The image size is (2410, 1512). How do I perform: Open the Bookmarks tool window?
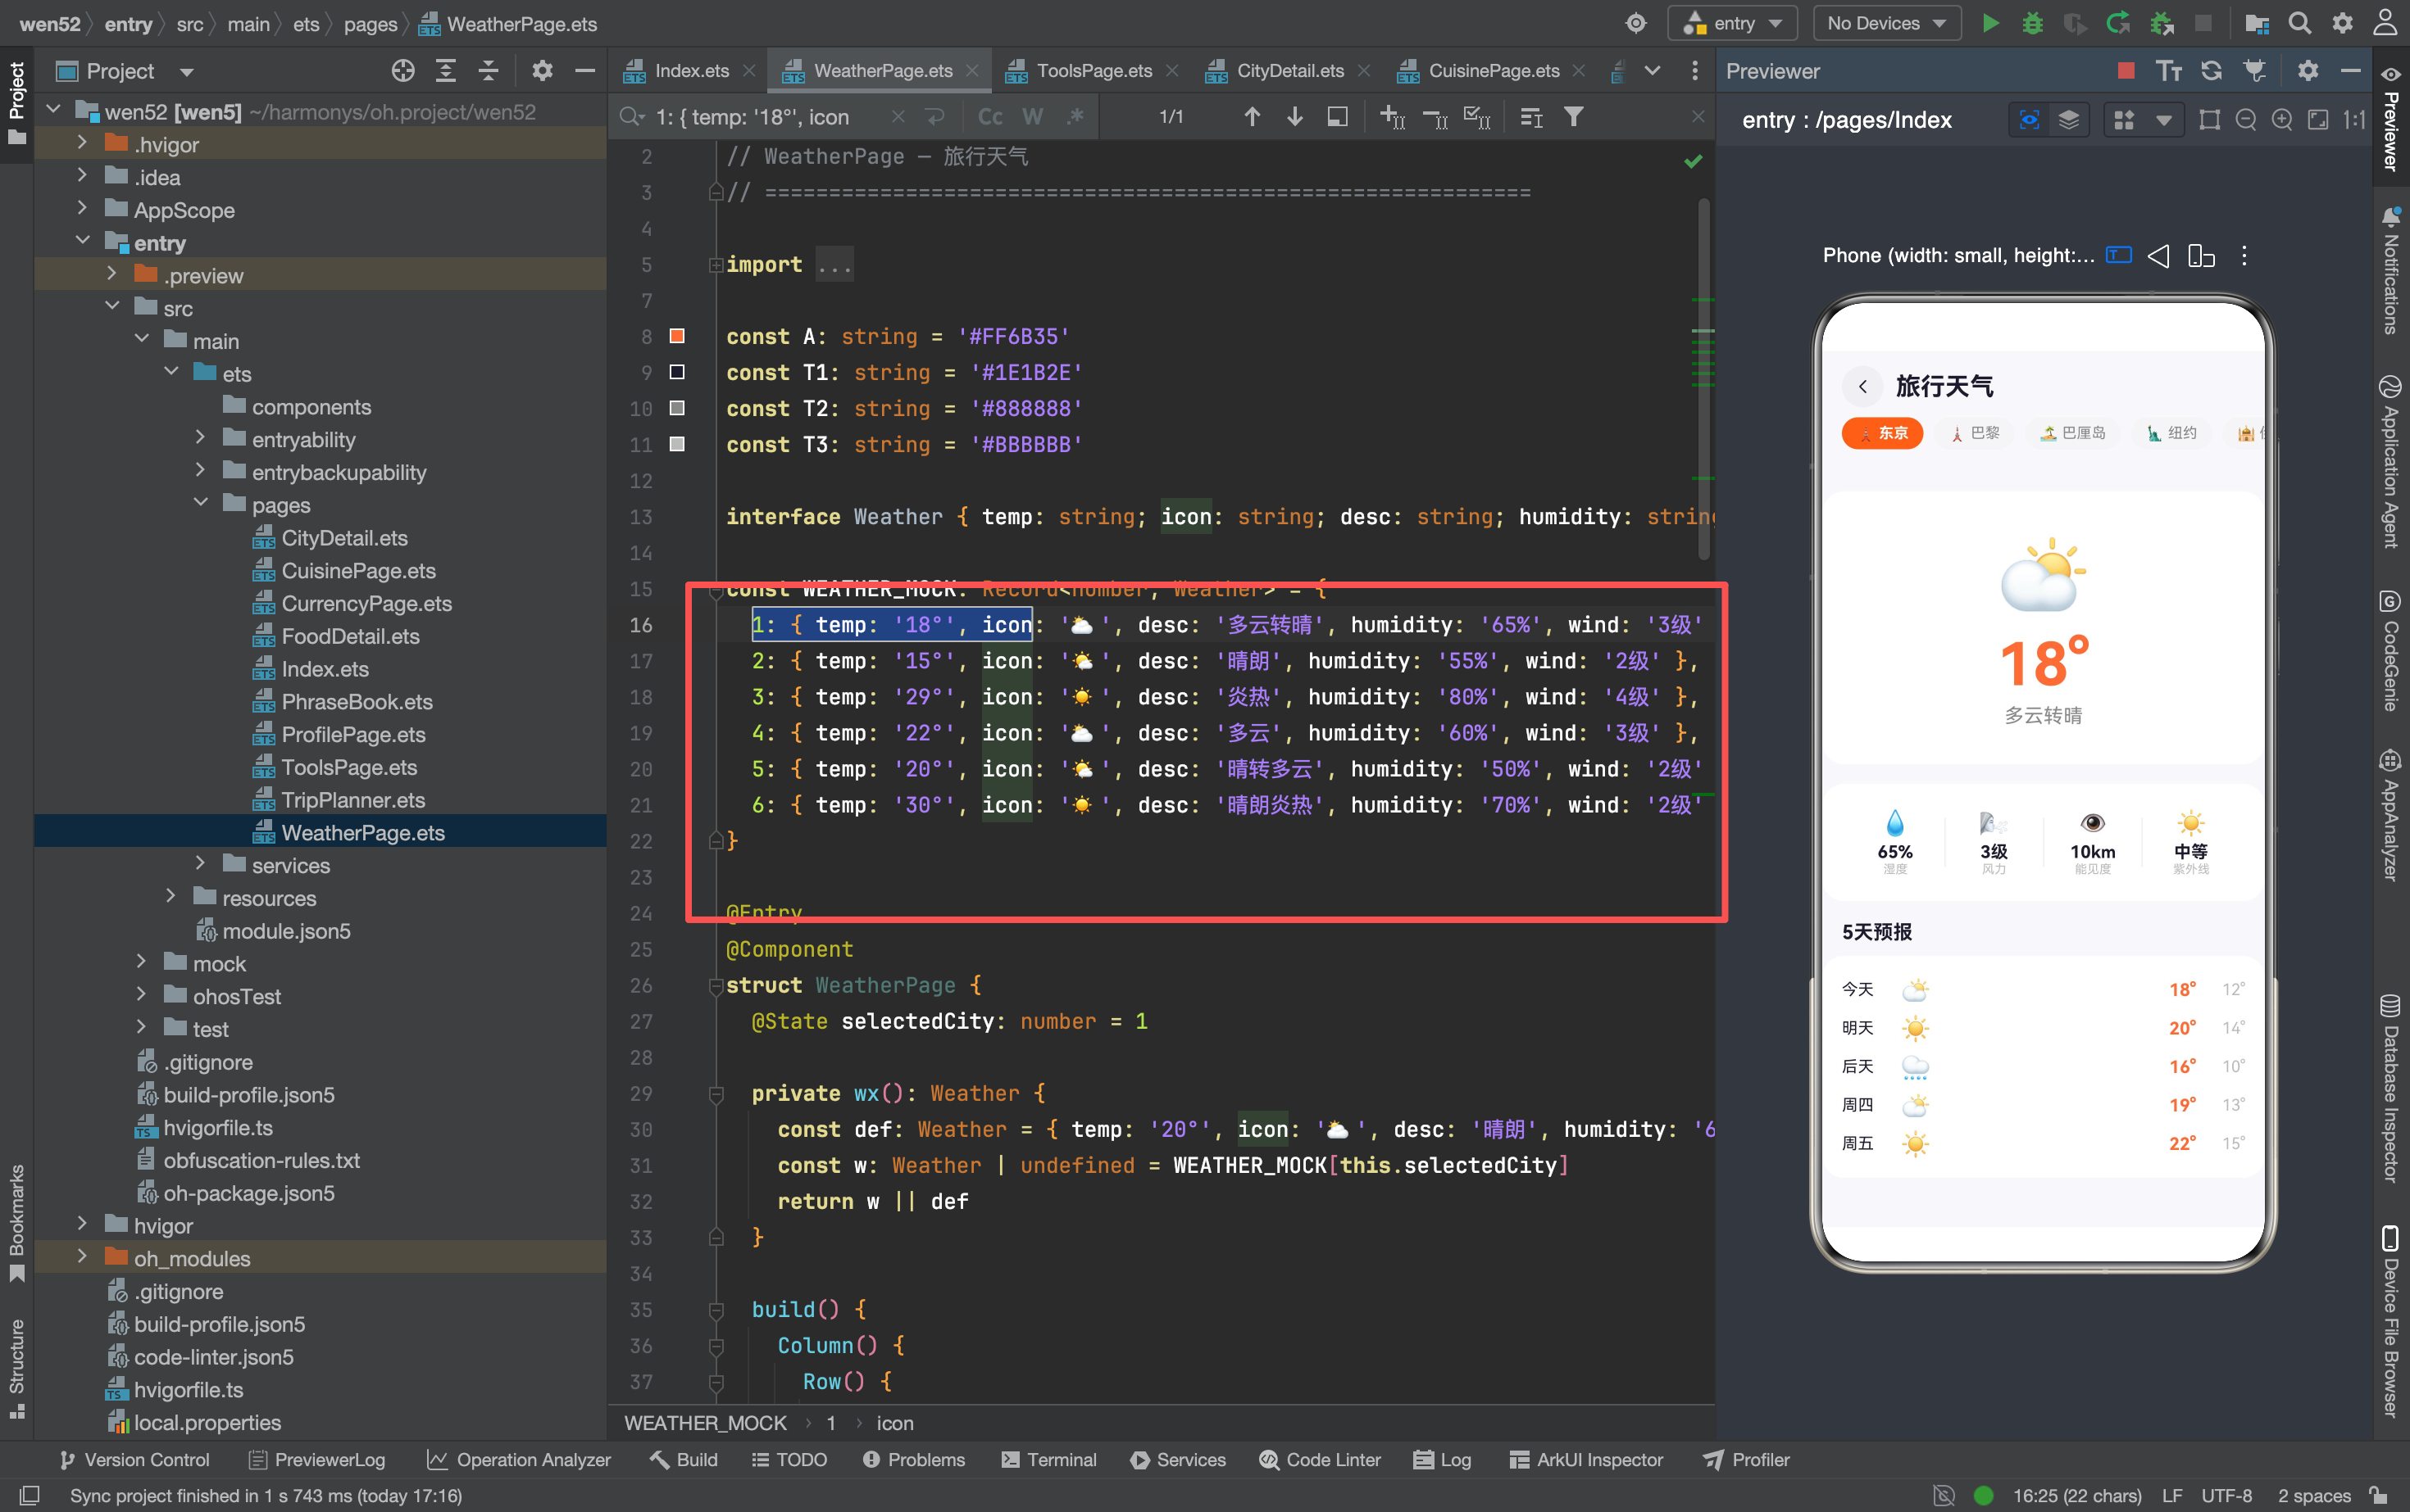tap(17, 1223)
